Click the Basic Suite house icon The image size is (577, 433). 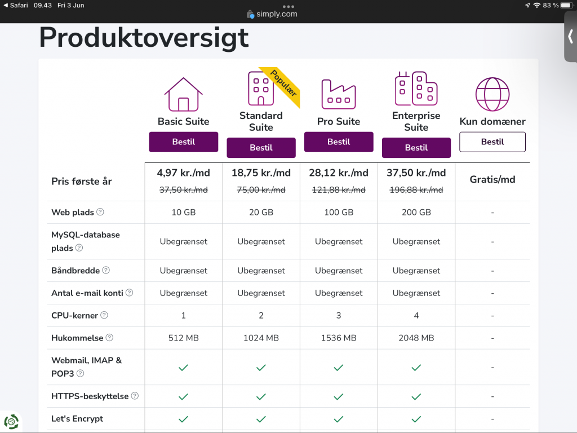tap(183, 94)
